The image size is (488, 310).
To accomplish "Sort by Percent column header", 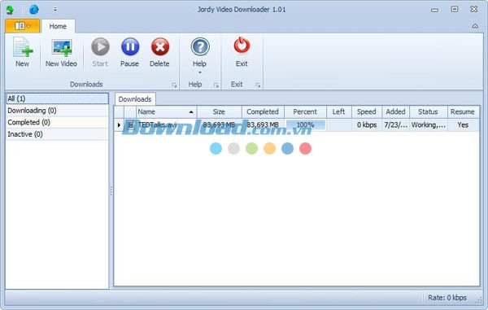I will point(305,111).
